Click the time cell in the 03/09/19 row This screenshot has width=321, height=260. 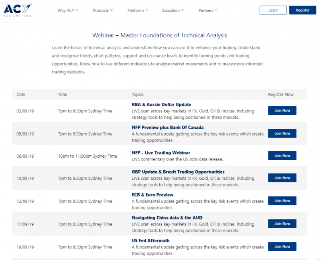click(85, 111)
